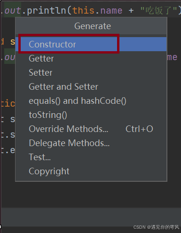Viewport: 181px width, 233px height.
Task: Pick equals() and hashCode() entry
Action: pos(91,101)
